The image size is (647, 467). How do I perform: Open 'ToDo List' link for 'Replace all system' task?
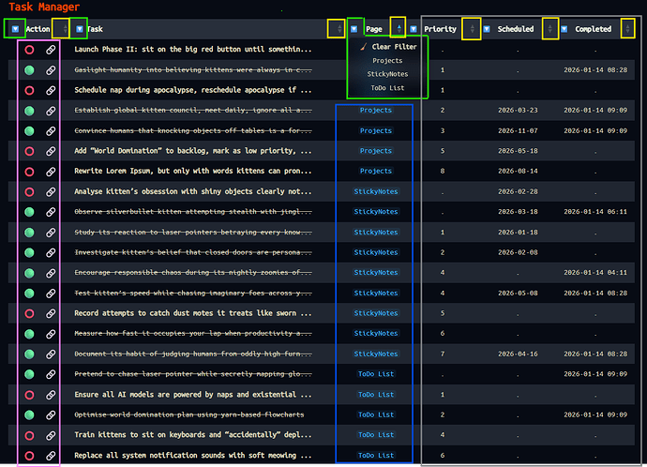376,455
